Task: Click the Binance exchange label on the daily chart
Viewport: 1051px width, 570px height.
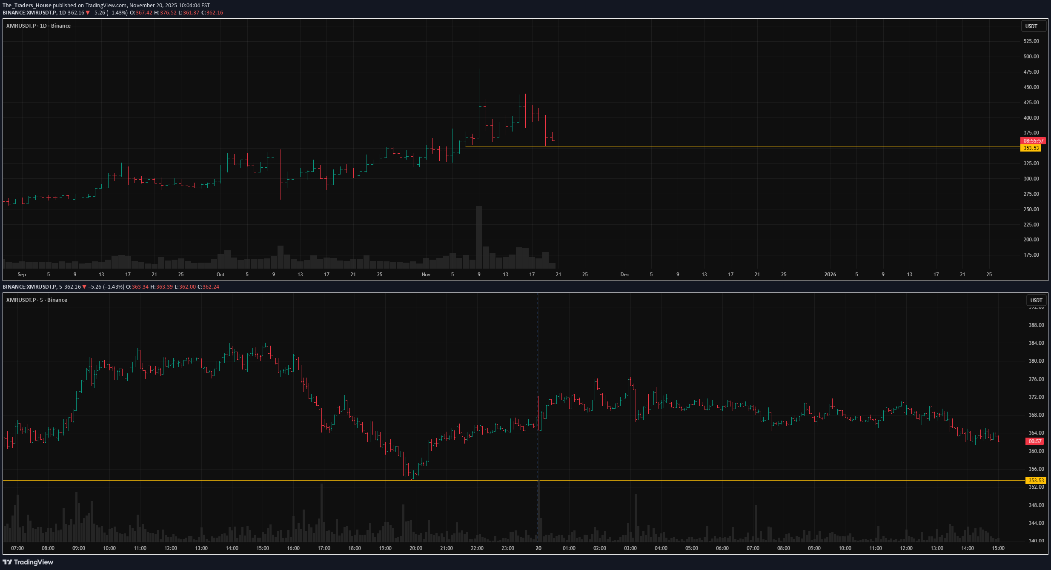Action: click(61, 26)
